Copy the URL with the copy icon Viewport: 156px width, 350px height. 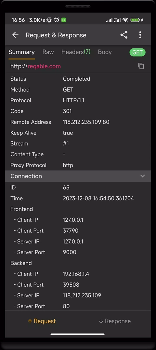click(x=141, y=66)
